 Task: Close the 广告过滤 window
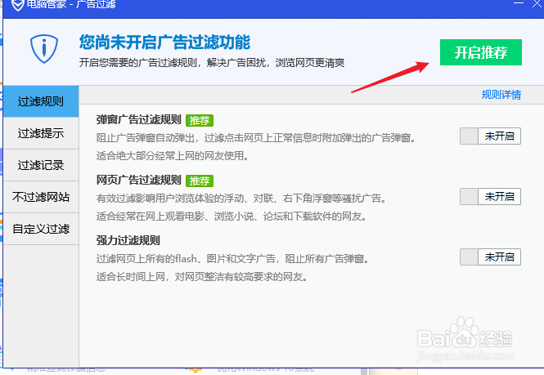coord(537,3)
